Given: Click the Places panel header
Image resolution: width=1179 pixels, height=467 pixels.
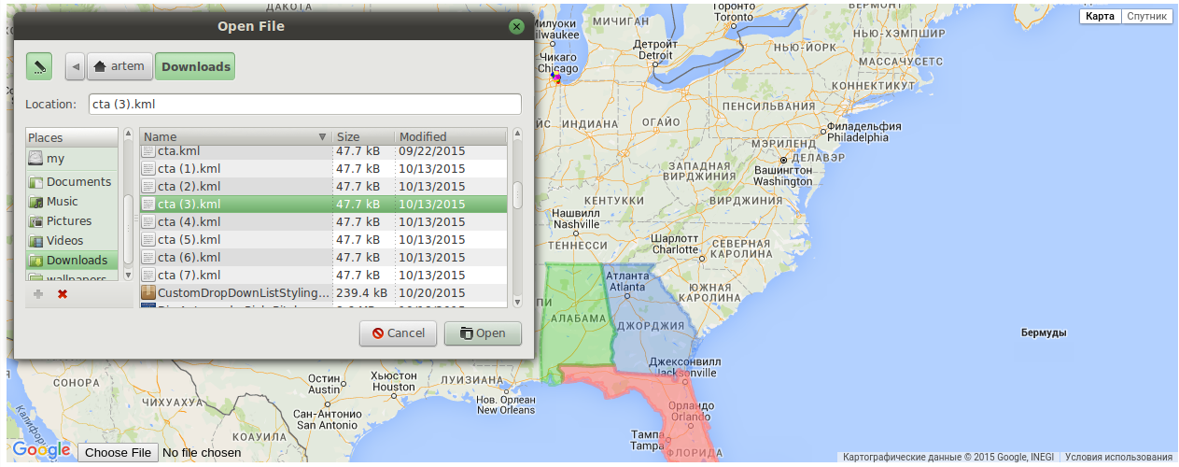Looking at the screenshot, I should click(x=73, y=137).
